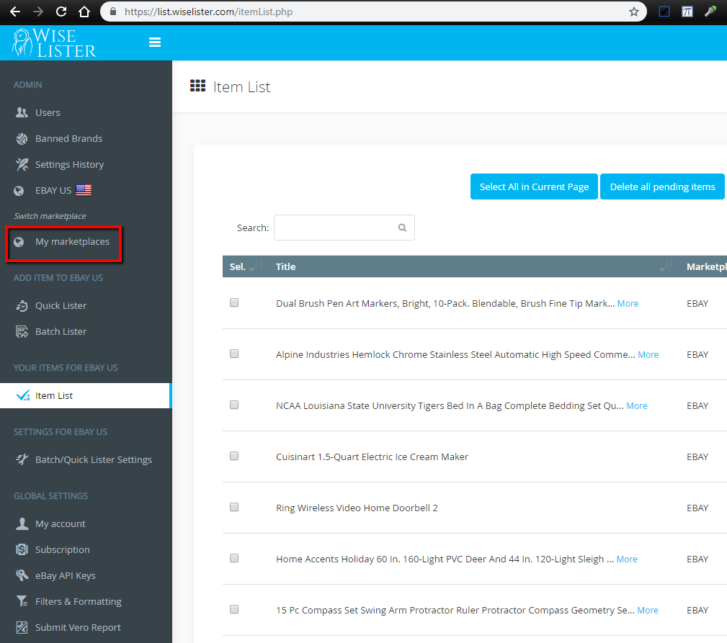Check the Dual Brush Pen Art Markers item

pyautogui.click(x=234, y=302)
